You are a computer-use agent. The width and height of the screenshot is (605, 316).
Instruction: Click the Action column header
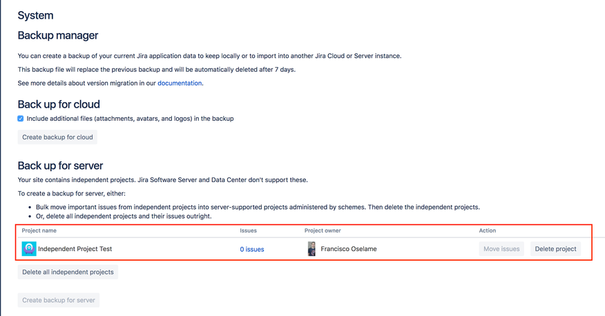click(x=488, y=230)
